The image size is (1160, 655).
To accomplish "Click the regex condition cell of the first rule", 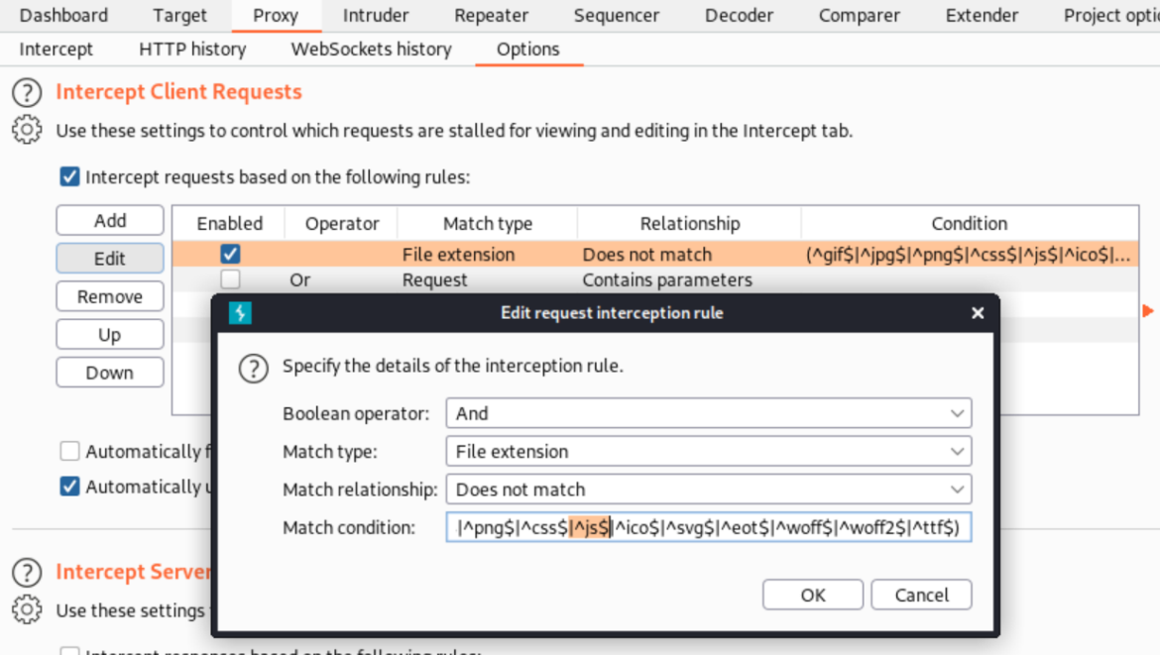I will tap(969, 255).
